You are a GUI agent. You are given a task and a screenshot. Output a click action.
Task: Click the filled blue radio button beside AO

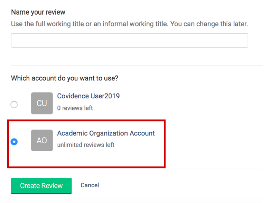click(x=14, y=141)
